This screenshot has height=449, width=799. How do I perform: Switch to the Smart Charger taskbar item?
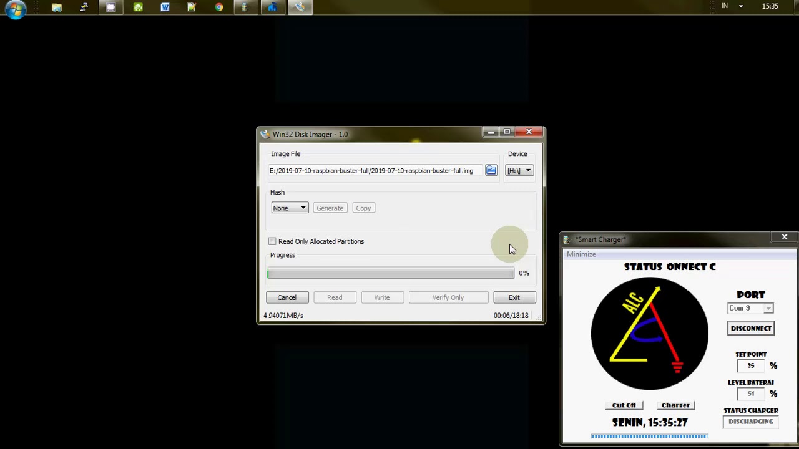point(246,7)
